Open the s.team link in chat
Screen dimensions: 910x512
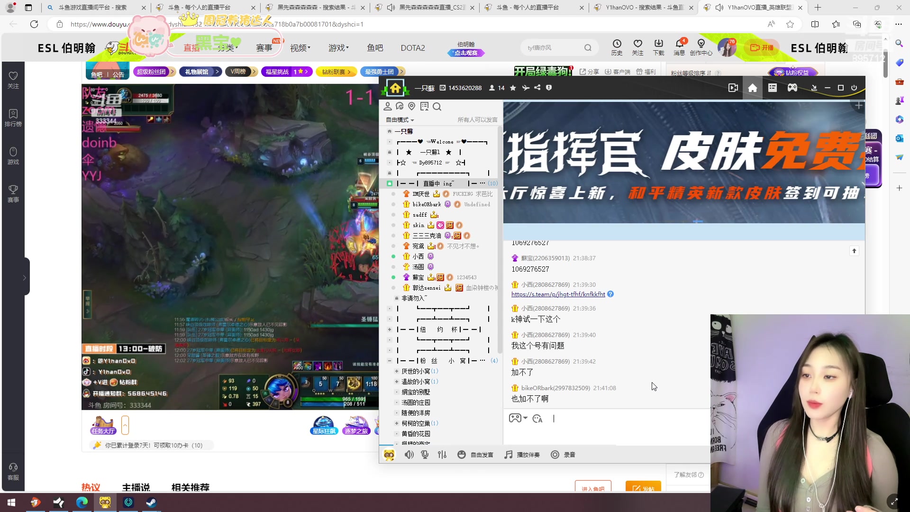[558, 294]
